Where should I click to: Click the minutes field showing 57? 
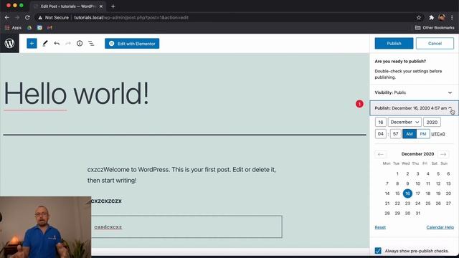[395, 134]
